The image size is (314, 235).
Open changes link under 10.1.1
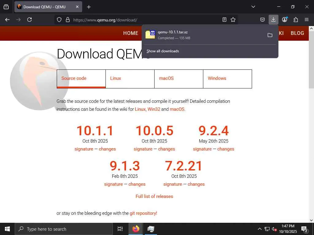point(107,149)
